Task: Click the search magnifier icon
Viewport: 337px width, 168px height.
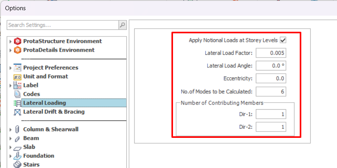Action: [122, 25]
